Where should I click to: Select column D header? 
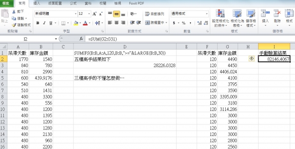pos(125,47)
